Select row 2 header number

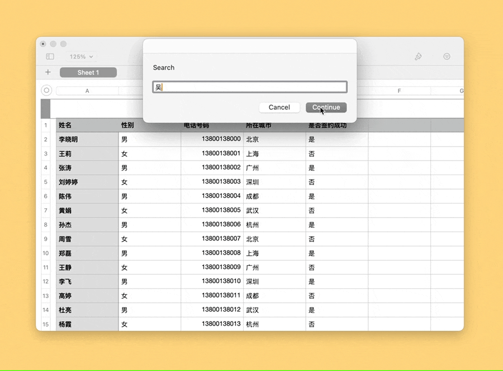coord(46,139)
